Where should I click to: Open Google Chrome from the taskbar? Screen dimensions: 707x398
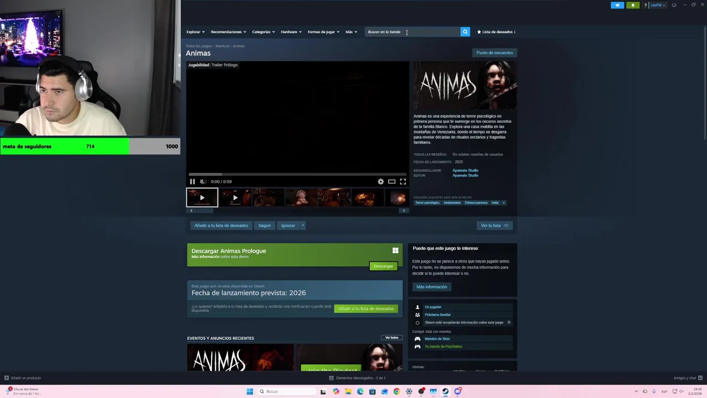pos(397,391)
